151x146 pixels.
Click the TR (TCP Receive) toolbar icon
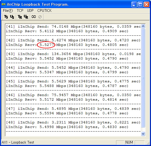[x=20, y=17]
